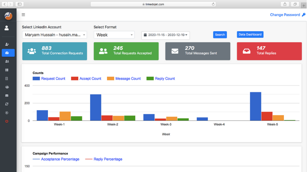
Task: Click the two-person icon on Requests Accepted card
Action: (x=103, y=51)
